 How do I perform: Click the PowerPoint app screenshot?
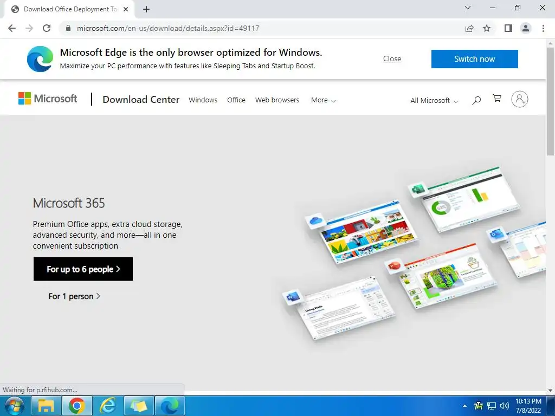tap(443, 277)
